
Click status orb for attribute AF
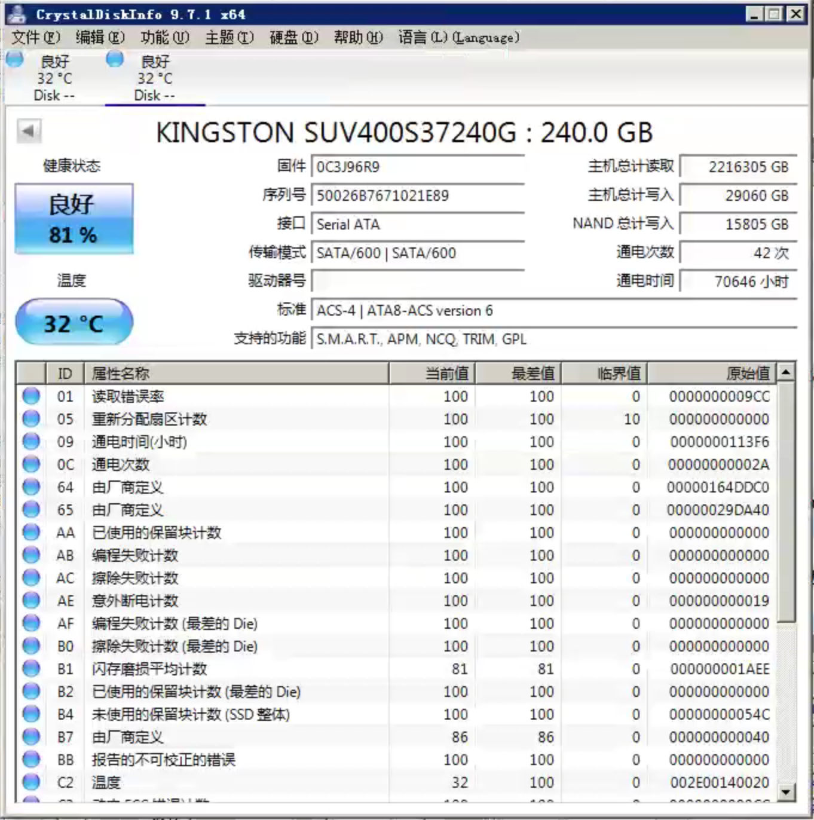click(31, 623)
